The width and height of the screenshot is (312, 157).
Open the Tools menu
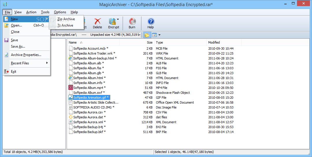click(x=45, y=12)
